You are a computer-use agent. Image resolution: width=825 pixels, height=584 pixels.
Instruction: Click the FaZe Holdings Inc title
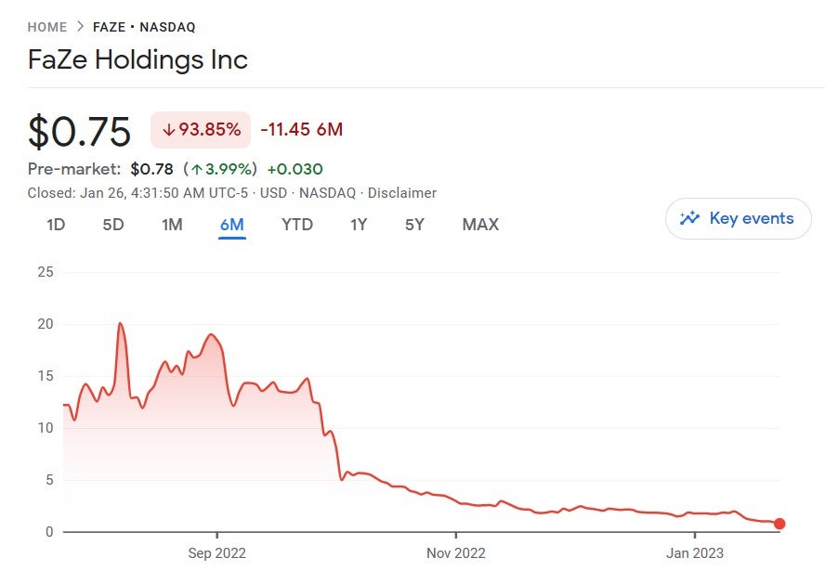[137, 59]
